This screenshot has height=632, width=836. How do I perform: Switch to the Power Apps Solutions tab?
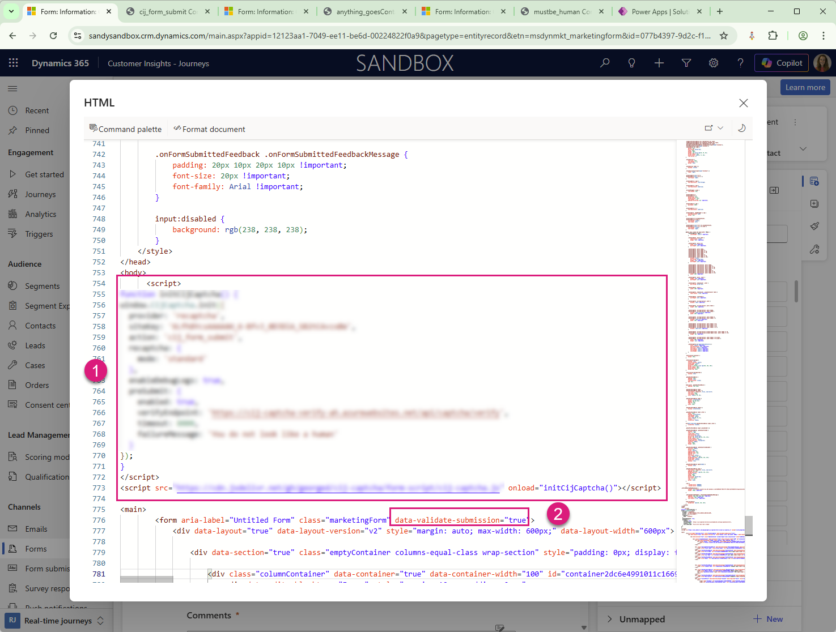pyautogui.click(x=660, y=11)
